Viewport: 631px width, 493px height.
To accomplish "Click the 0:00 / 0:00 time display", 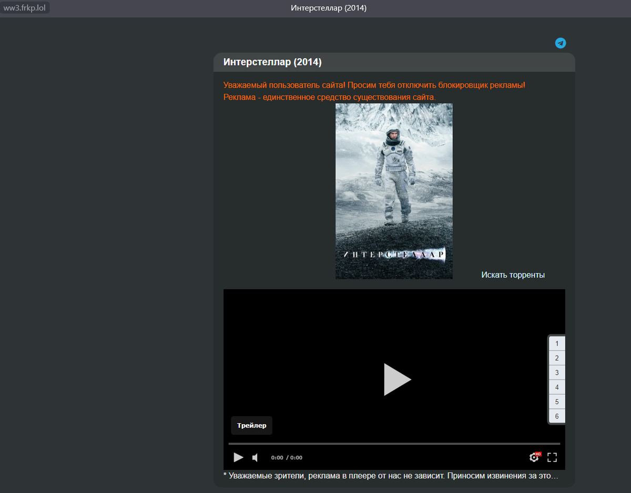I will 287,458.
